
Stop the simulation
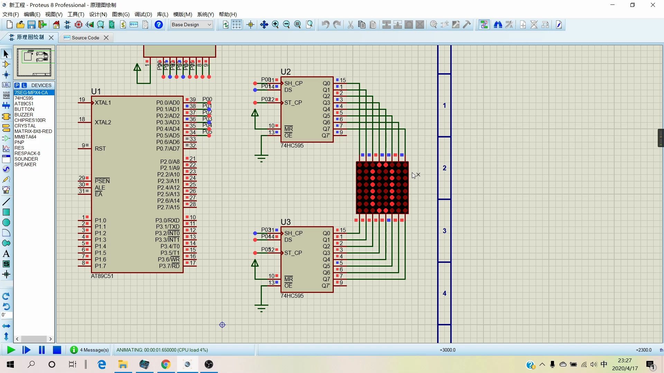[57, 350]
